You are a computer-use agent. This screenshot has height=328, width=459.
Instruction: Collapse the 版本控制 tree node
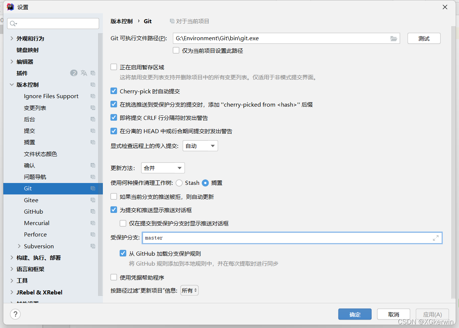(12, 85)
